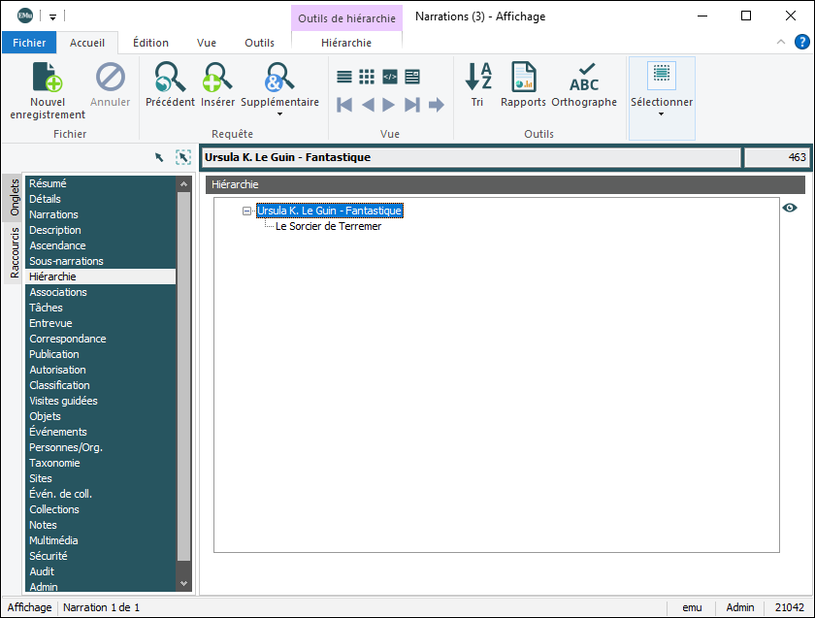Click the Insérer search icon

click(217, 78)
